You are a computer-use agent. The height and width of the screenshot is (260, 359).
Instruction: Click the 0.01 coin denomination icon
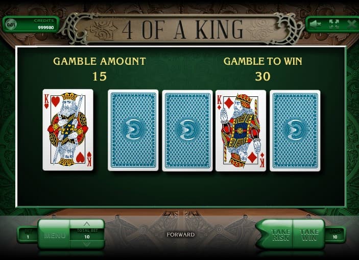coord(11,24)
